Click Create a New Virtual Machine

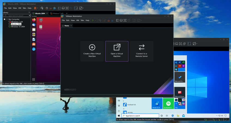92,51
